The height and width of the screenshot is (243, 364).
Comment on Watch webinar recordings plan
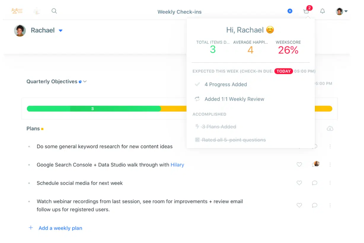(x=315, y=205)
